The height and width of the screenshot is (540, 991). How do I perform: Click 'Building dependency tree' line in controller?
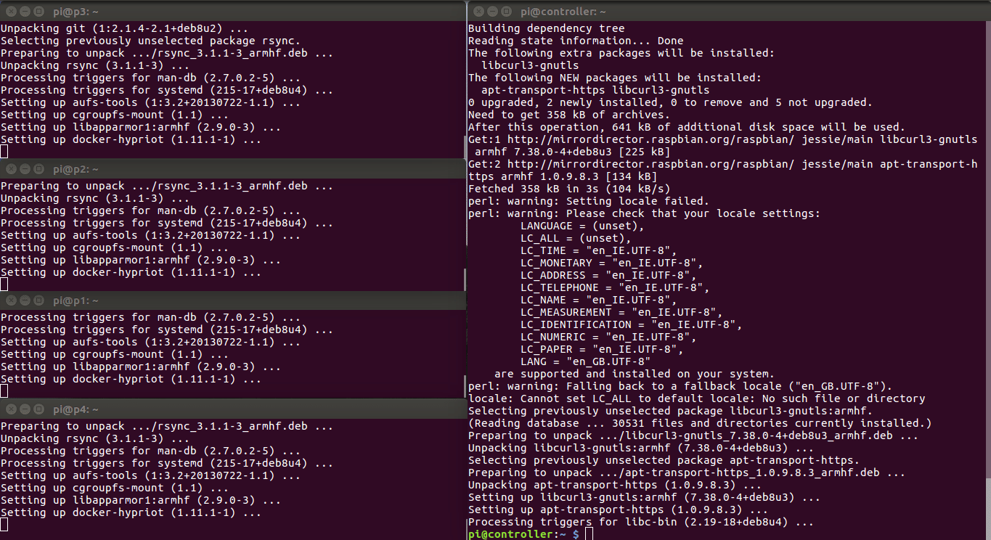coord(547,28)
